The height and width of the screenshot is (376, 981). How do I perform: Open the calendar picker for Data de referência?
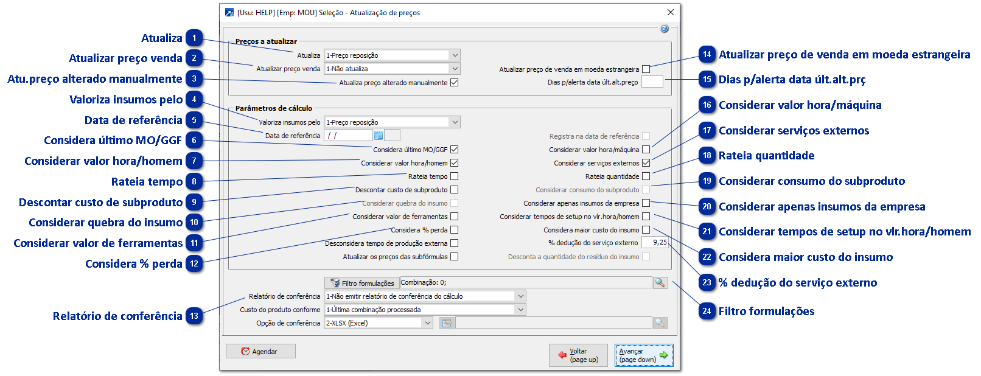point(379,136)
